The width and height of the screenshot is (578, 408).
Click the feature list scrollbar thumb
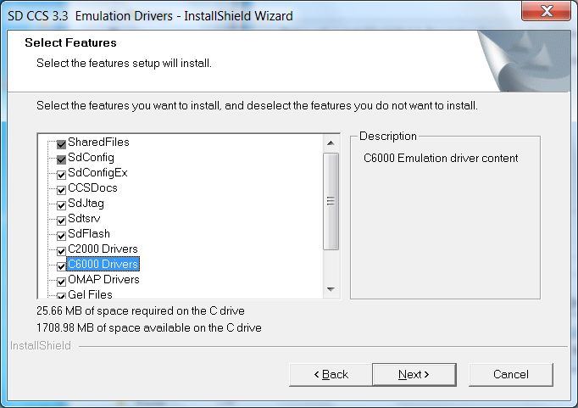click(331, 201)
